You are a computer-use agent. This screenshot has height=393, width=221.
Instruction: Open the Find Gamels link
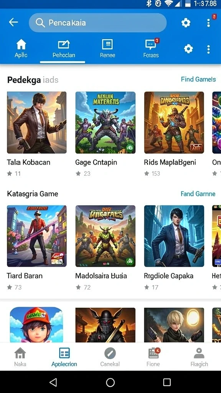pos(198,79)
